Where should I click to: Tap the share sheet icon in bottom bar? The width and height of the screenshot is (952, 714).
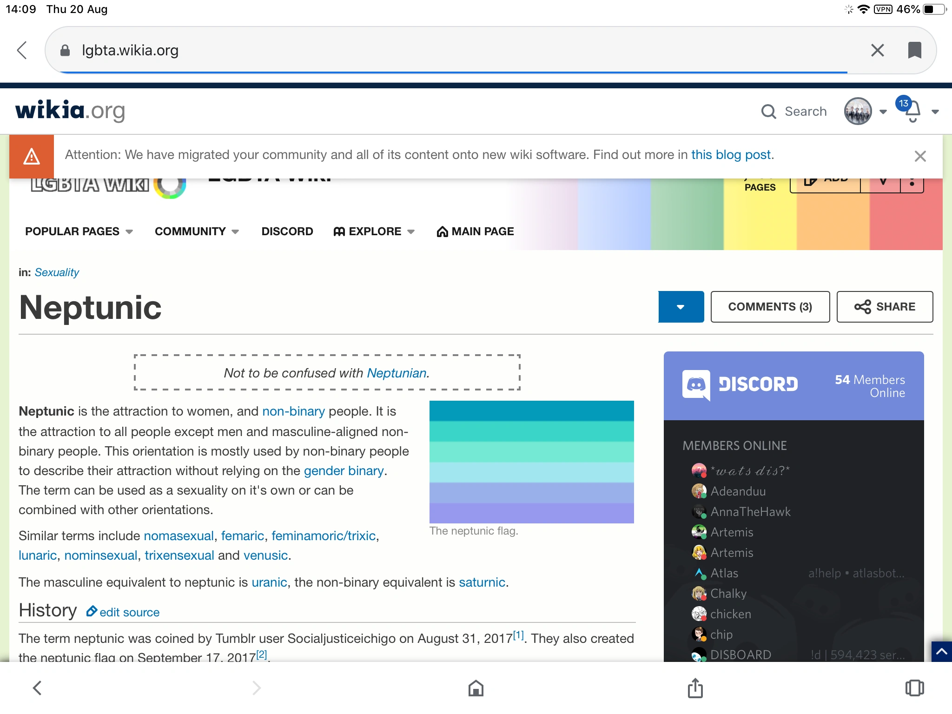click(695, 688)
